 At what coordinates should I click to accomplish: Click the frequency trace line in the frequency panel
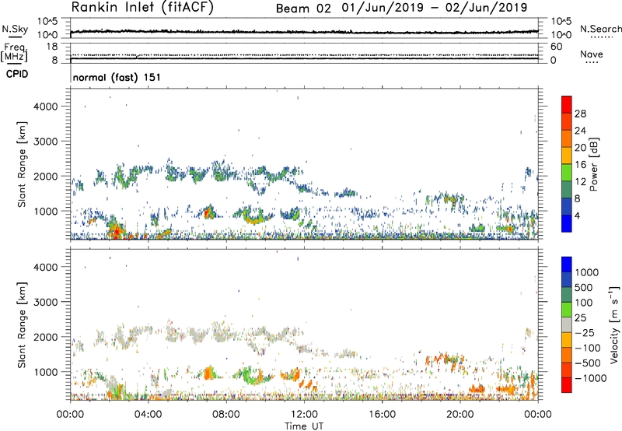click(304, 58)
